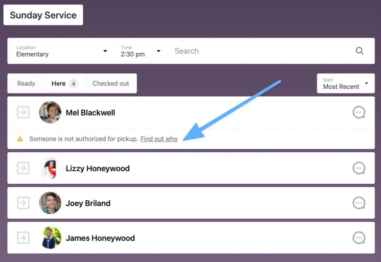Open the Sort dropdown showing Most Recent
This screenshot has width=381, height=262.
click(345, 84)
